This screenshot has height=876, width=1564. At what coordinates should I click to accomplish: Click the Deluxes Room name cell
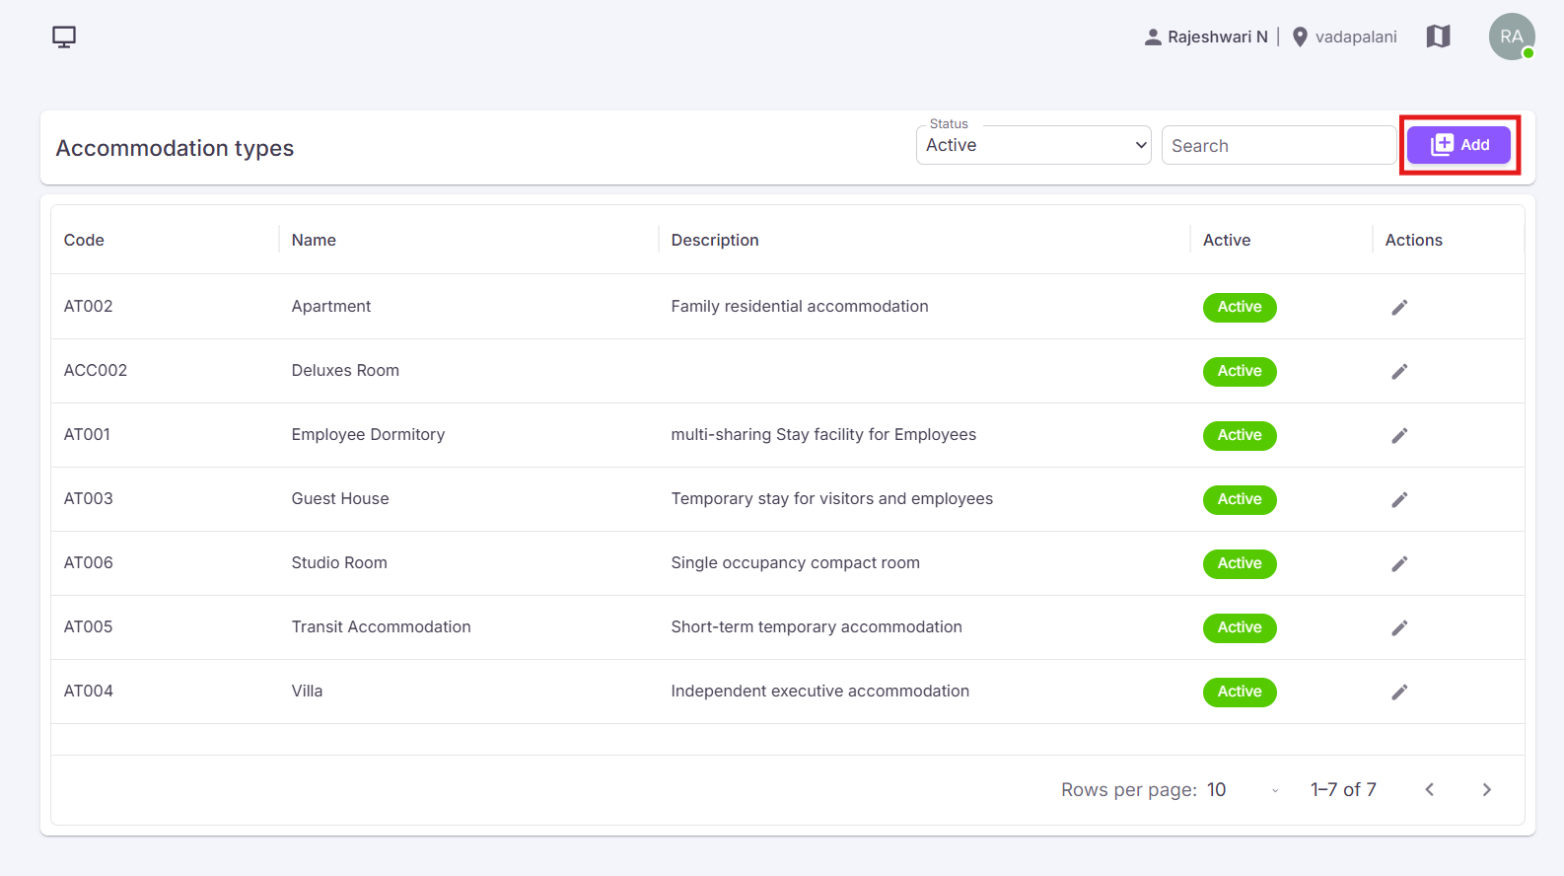(345, 370)
